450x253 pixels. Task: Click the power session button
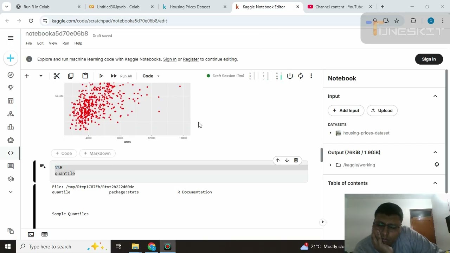pyautogui.click(x=290, y=76)
